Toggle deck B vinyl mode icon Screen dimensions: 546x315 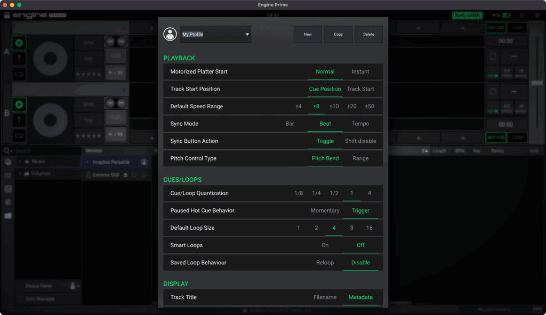19,104
